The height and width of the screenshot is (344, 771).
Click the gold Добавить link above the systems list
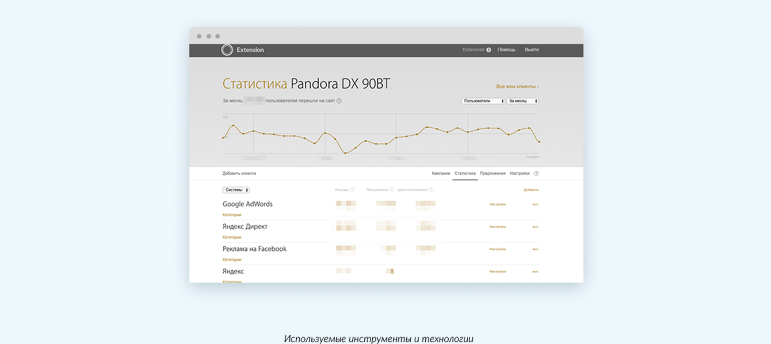tap(531, 190)
